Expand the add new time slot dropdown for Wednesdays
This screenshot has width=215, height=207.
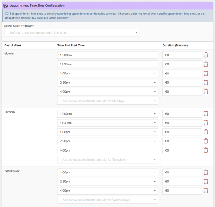[108, 200]
